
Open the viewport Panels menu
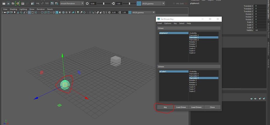coord(50,9)
